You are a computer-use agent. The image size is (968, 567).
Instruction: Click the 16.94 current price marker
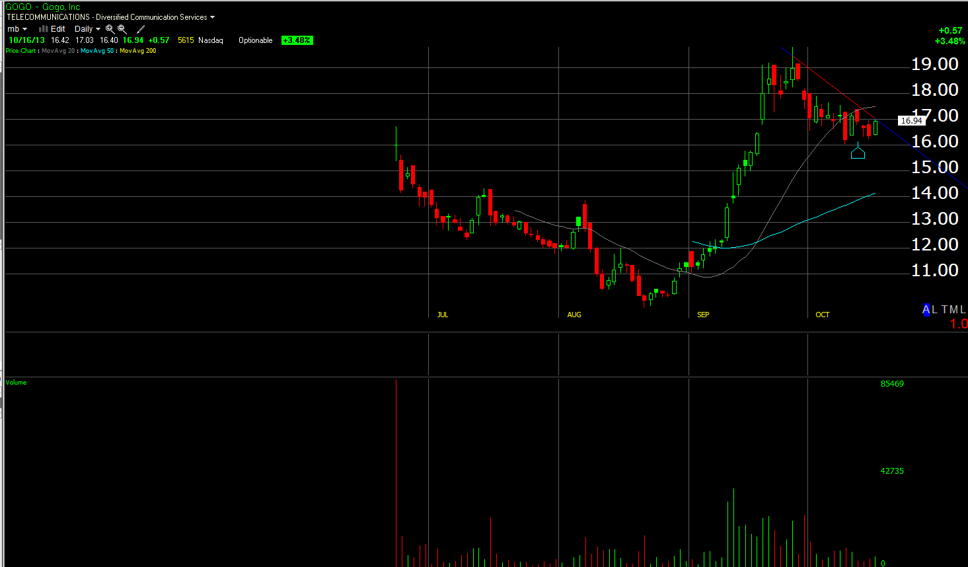click(911, 121)
